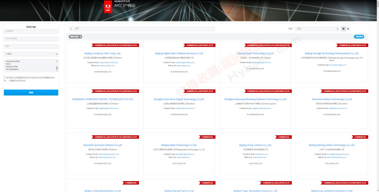Click www.cadvip.com website link

[x=183, y=66]
